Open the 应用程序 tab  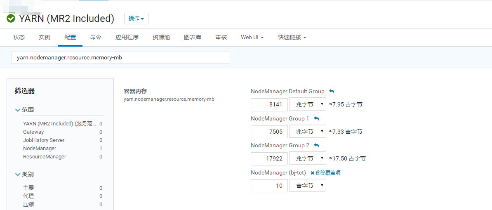(127, 38)
